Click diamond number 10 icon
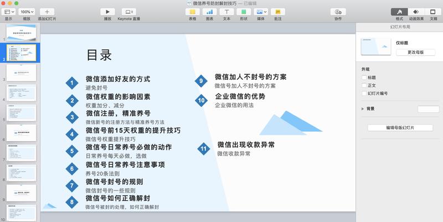Image resolution: width=443 pixels, height=222 pixels. click(x=201, y=100)
